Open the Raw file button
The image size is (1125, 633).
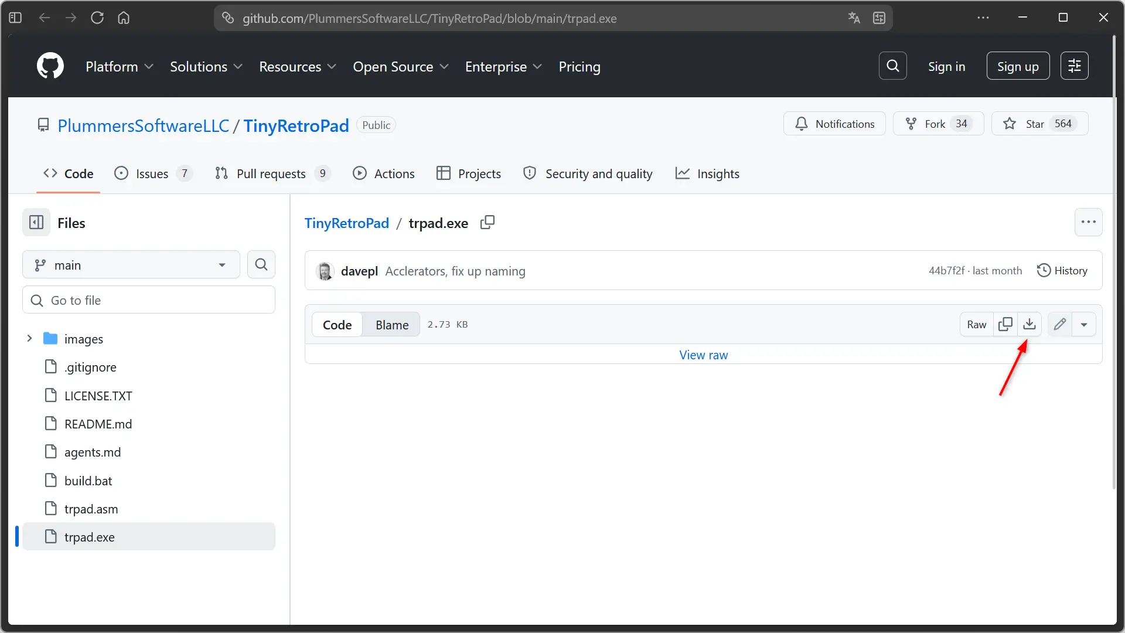pyautogui.click(x=976, y=324)
